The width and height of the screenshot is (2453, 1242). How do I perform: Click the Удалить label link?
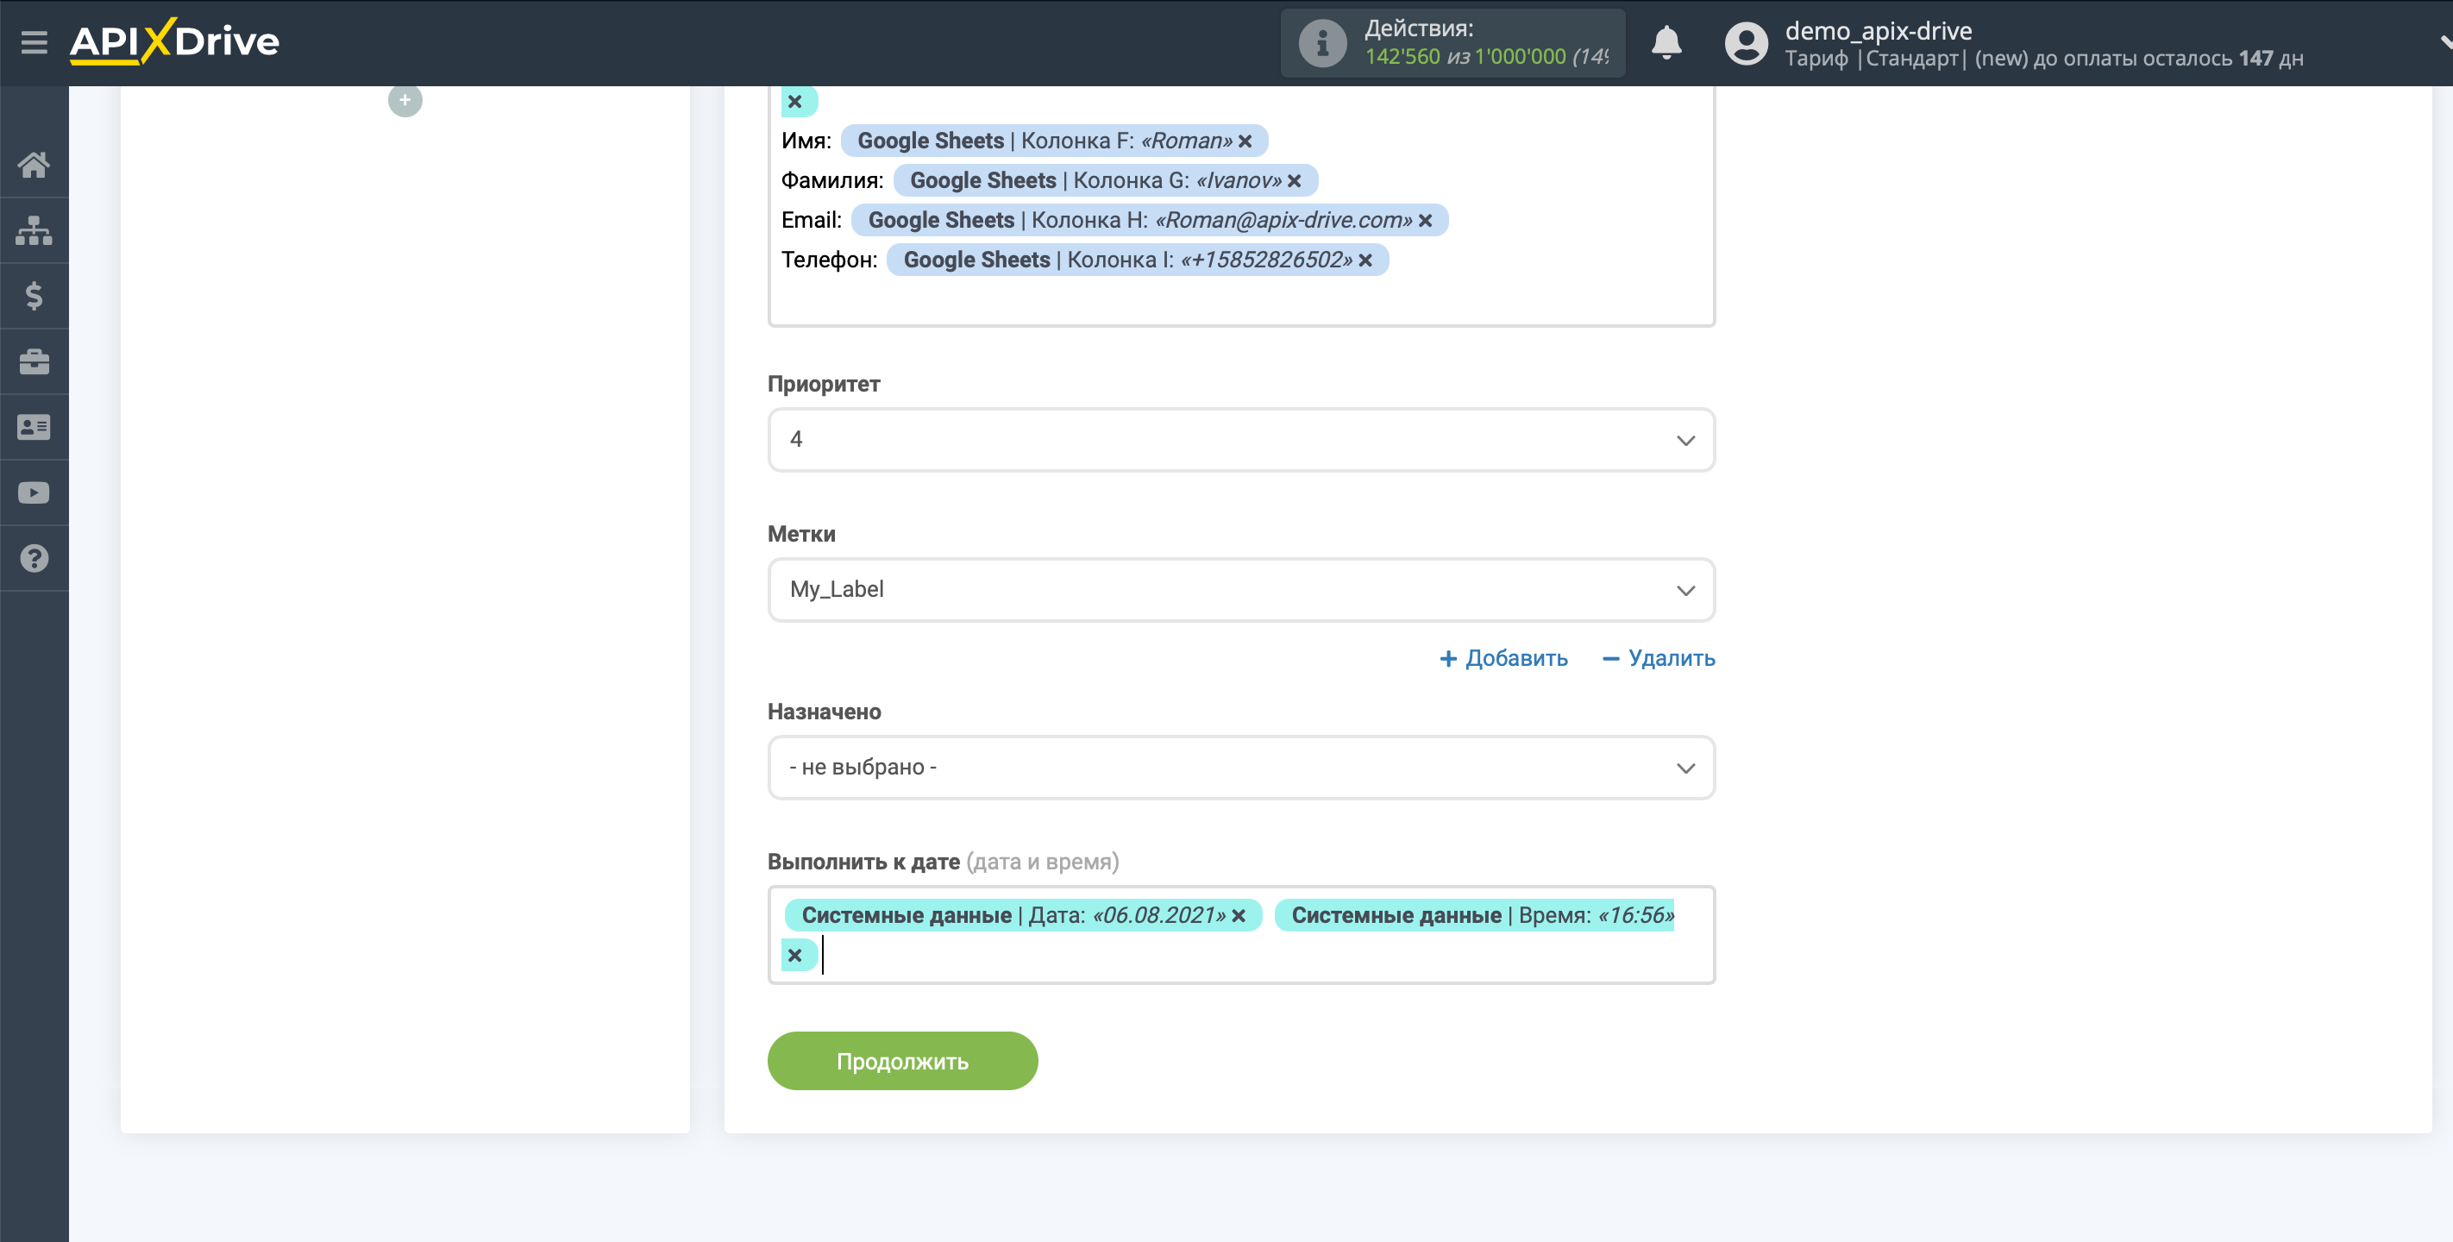point(1658,658)
